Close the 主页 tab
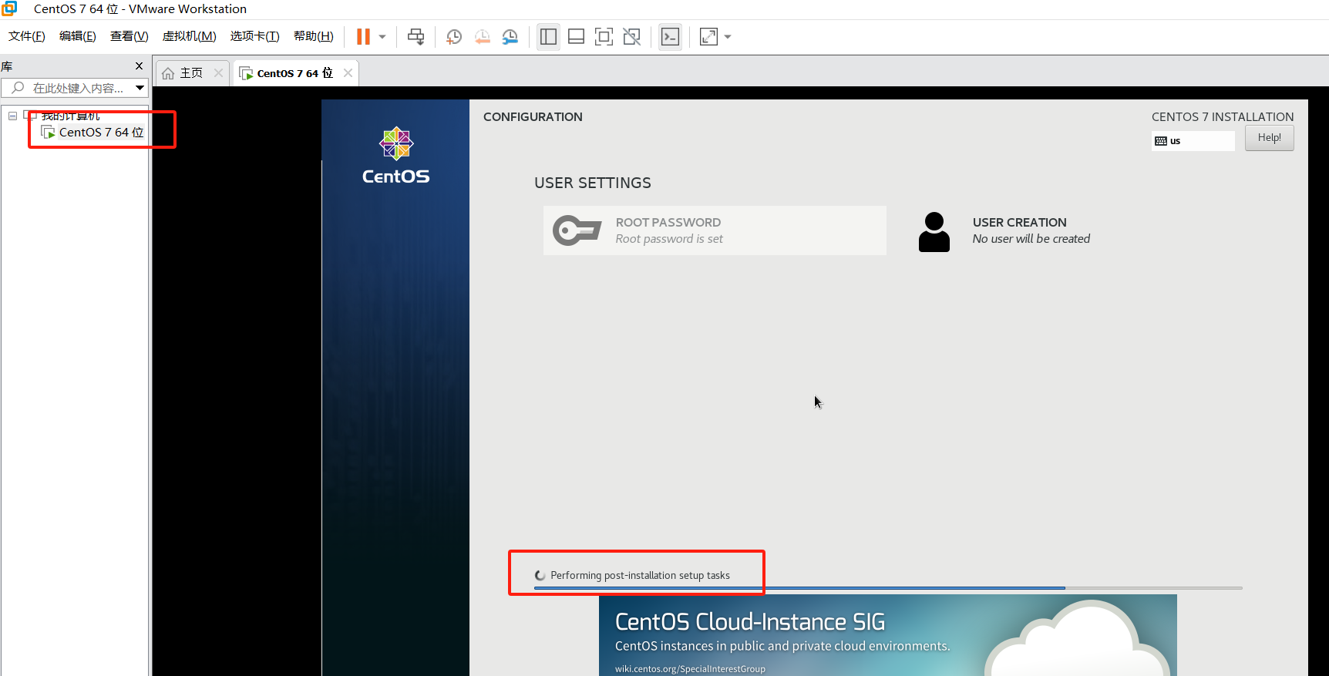This screenshot has width=1329, height=676. [219, 72]
